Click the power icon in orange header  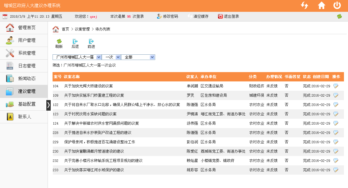[337, 5]
